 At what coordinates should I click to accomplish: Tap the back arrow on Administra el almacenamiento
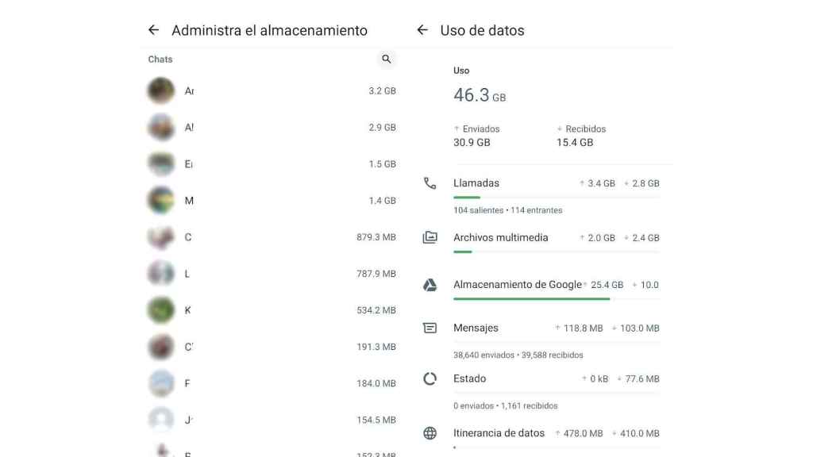(x=153, y=29)
